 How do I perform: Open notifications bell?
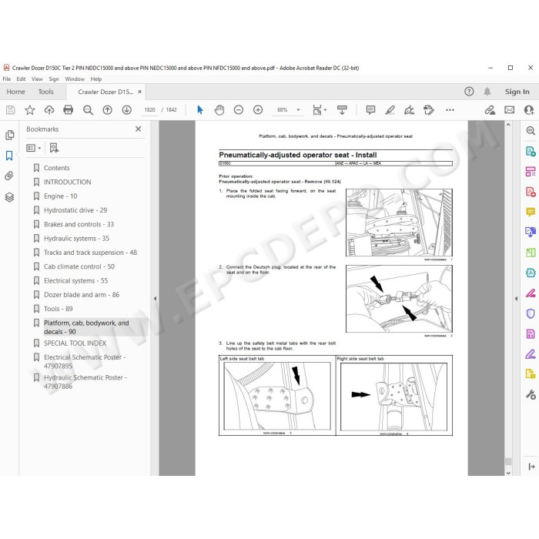[487, 92]
